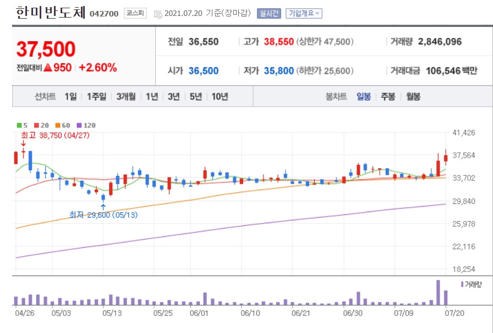
Task: Click the 시가 value 36,500
Action: (x=204, y=71)
